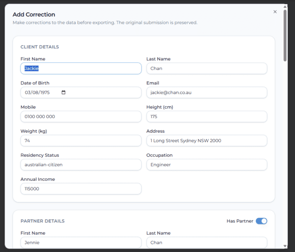The height and width of the screenshot is (252, 295).
Task: Select the Annual Income field
Action: tap(81, 189)
